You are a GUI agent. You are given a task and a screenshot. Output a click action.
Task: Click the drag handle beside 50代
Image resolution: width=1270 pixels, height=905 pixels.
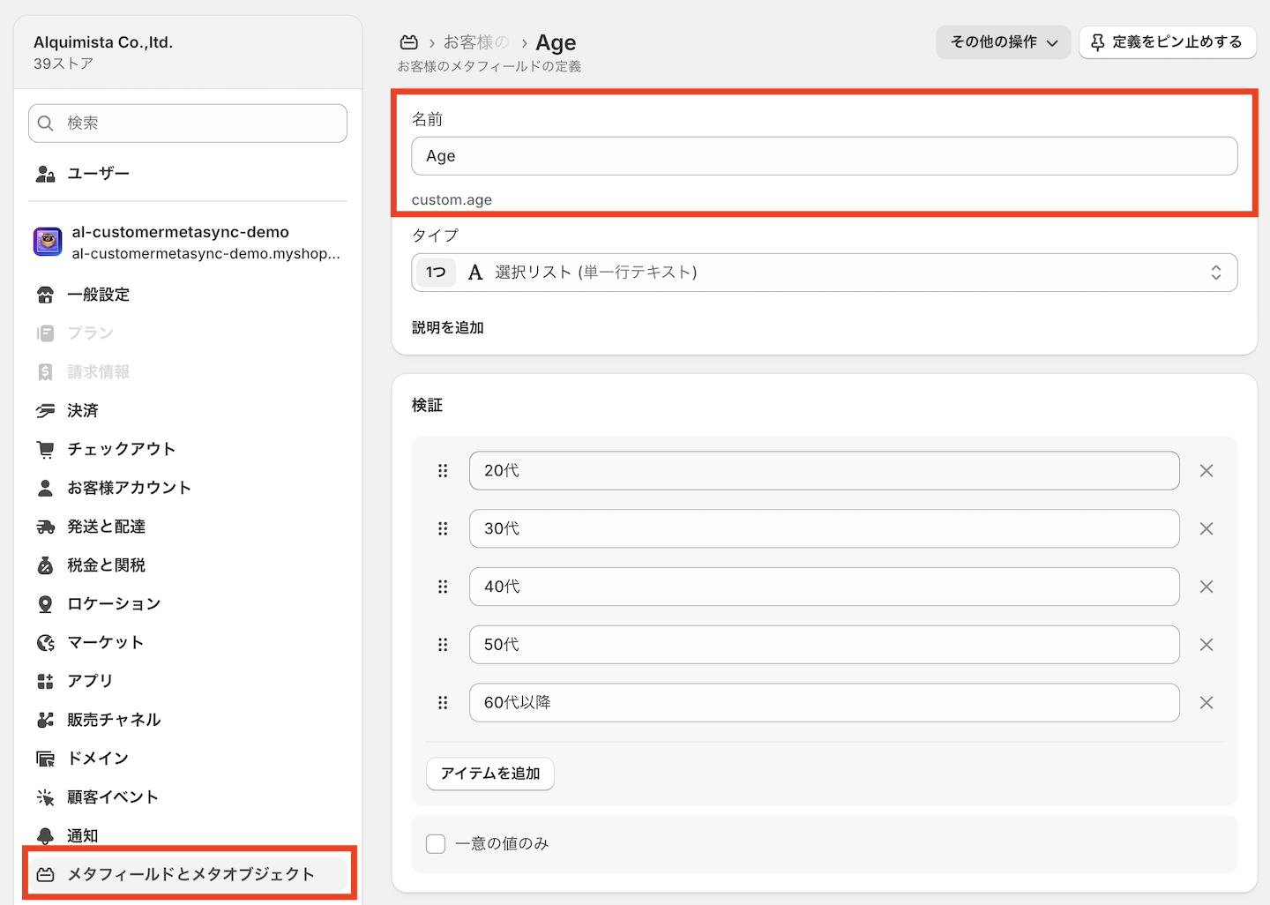click(x=443, y=645)
